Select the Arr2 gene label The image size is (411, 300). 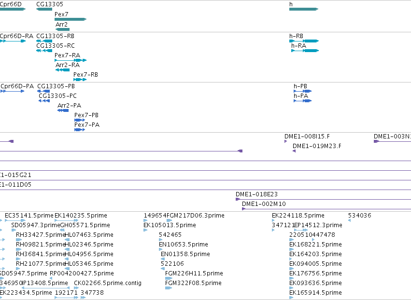(x=62, y=24)
